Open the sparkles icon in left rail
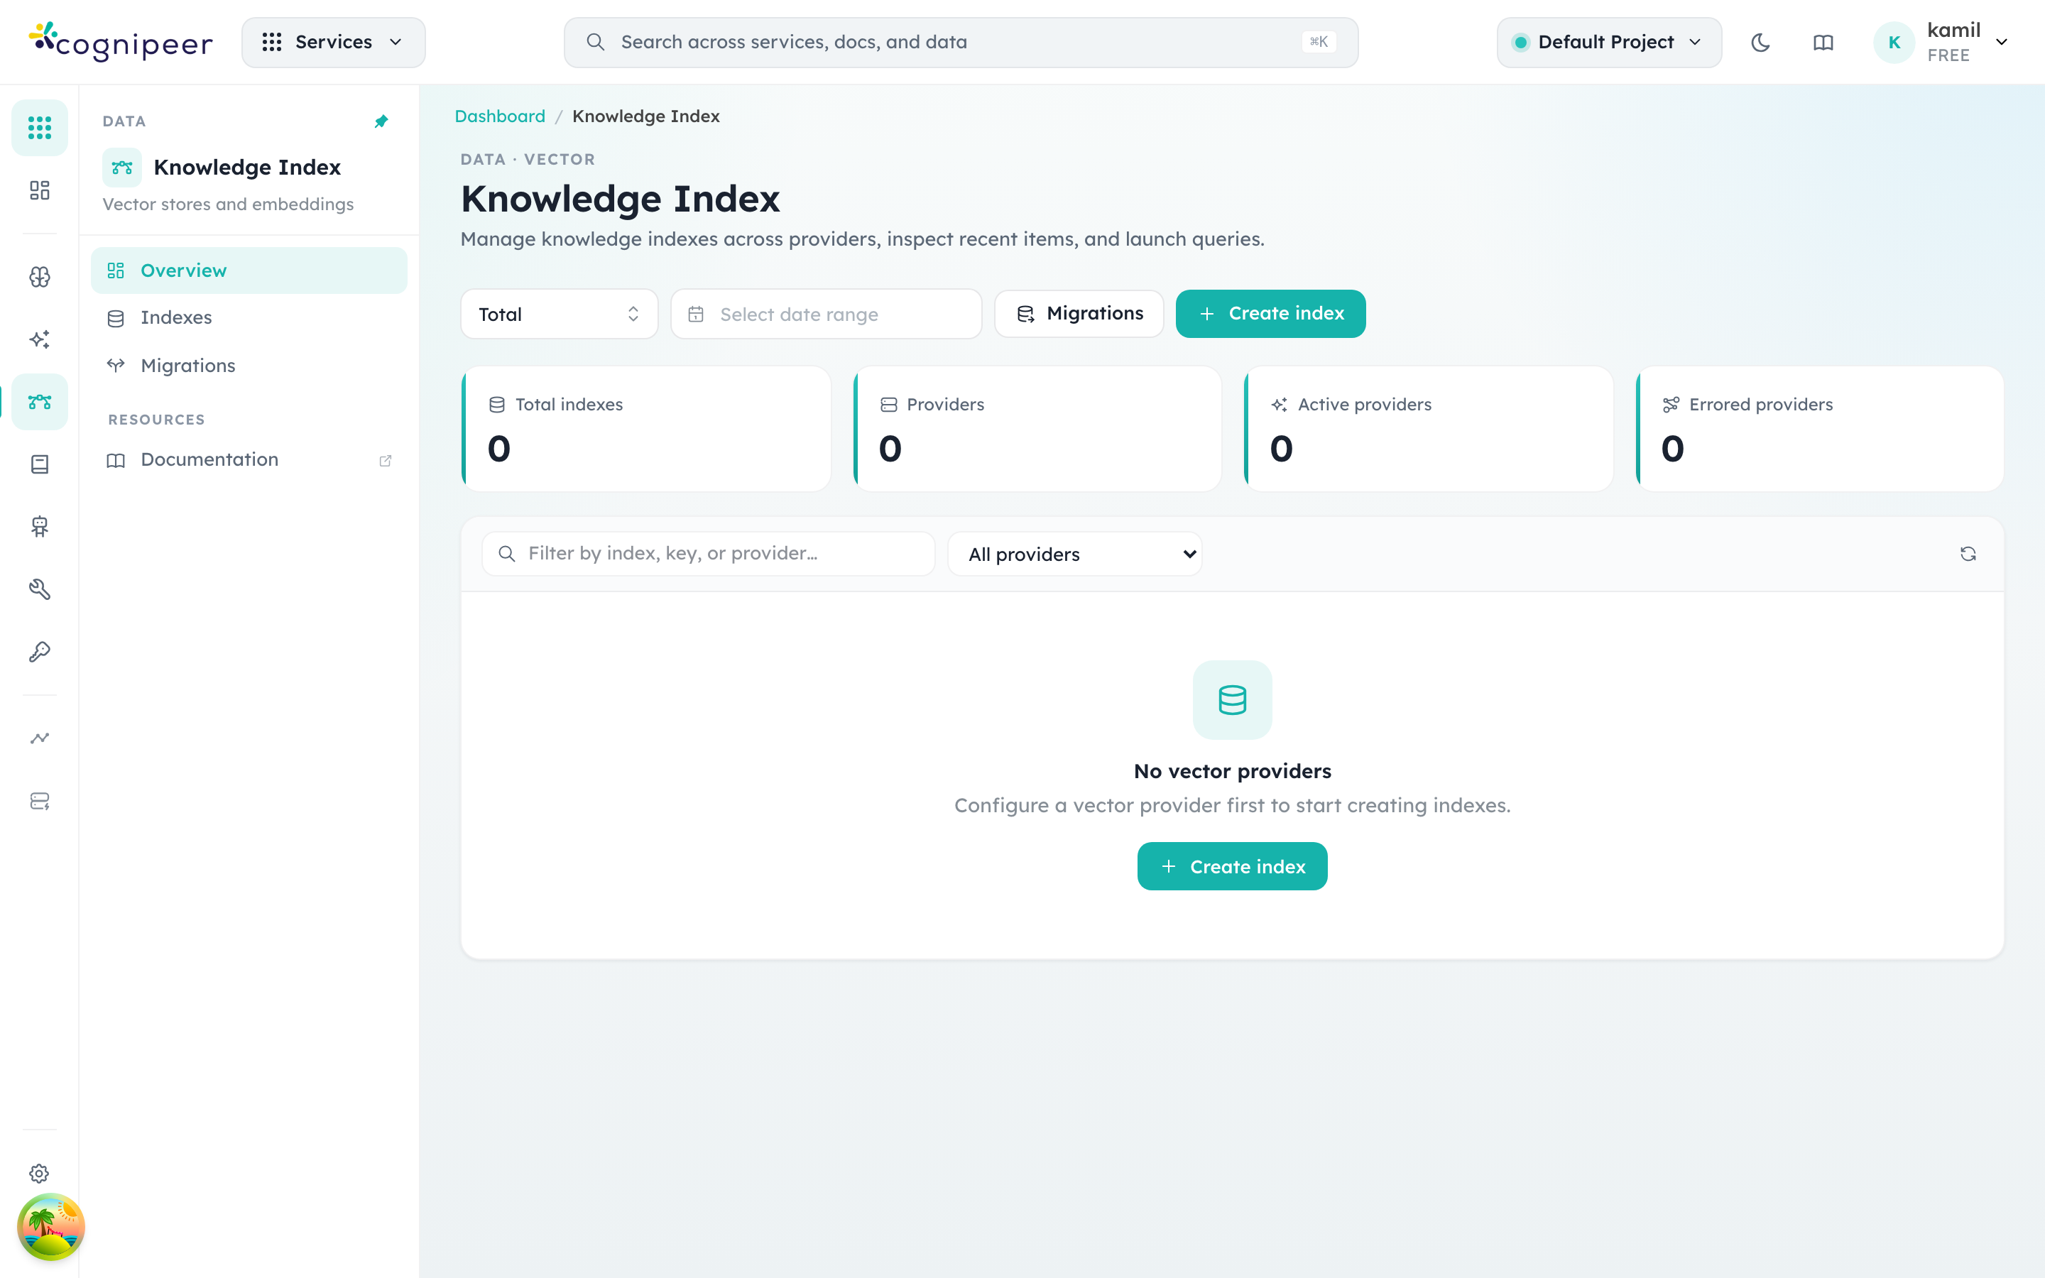This screenshot has height=1278, width=2045. pos(40,339)
